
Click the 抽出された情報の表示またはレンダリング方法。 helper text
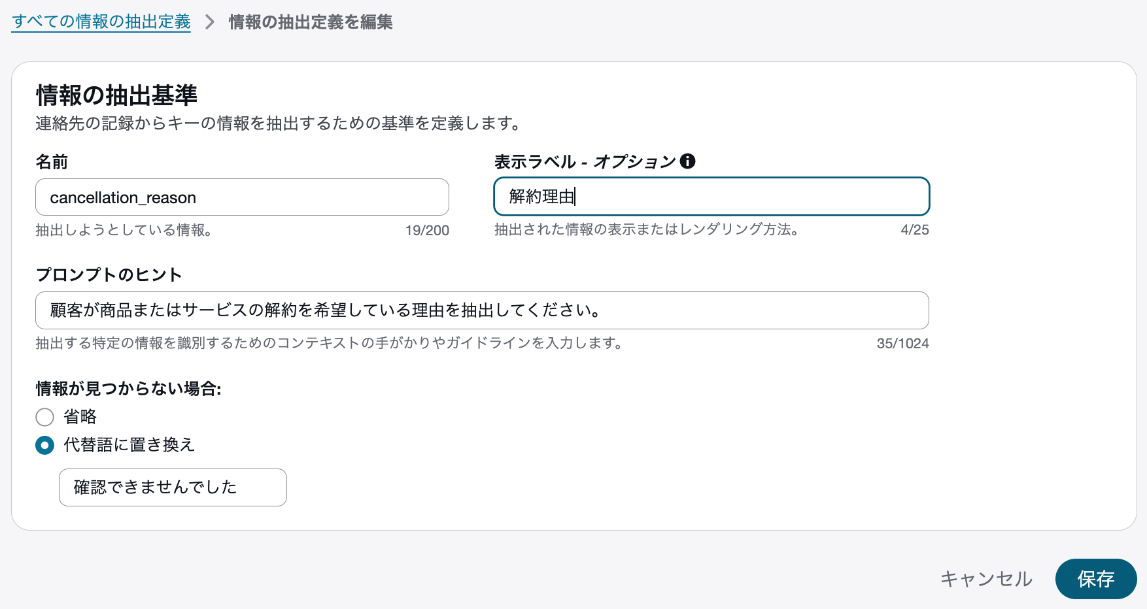tap(647, 229)
